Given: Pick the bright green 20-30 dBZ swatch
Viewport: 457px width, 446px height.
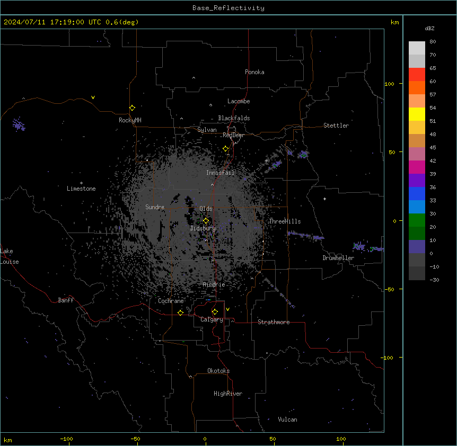Looking at the screenshot, I should point(417,220).
